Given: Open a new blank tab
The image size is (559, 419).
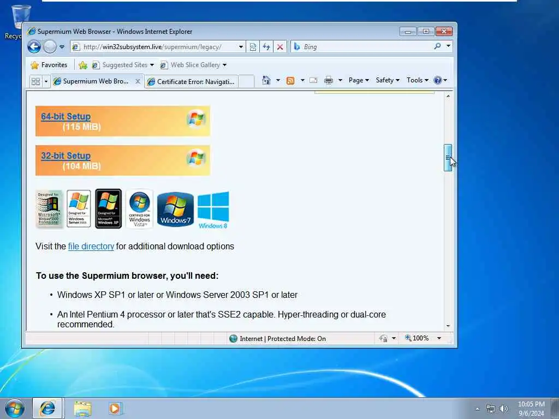Looking at the screenshot, I should 246,82.
